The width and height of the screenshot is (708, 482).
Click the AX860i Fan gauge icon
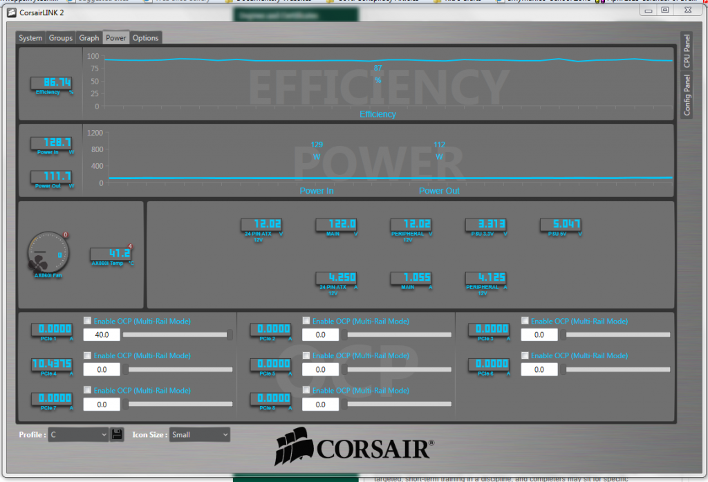[48, 253]
